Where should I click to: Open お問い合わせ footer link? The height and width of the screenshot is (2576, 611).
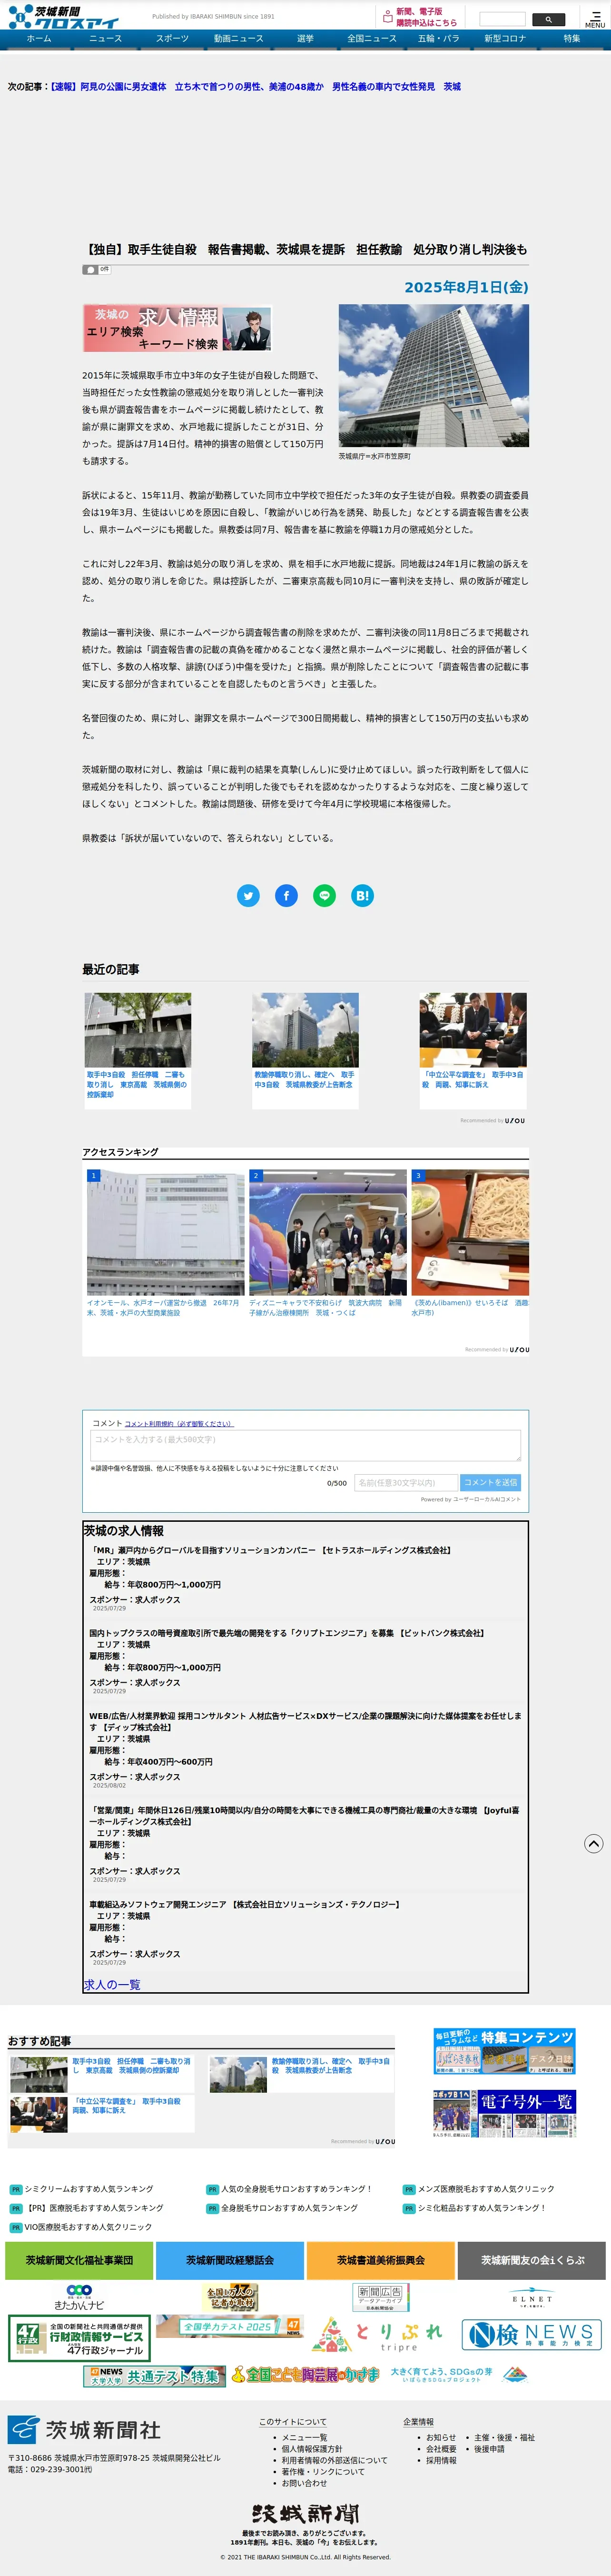click(304, 2483)
